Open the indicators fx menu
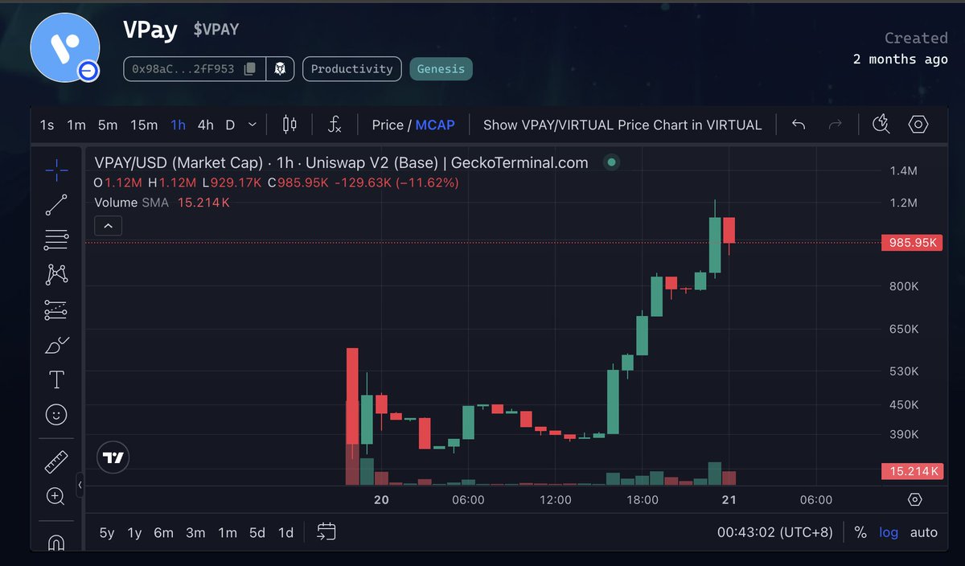Screen dimensions: 965x566 (335, 125)
